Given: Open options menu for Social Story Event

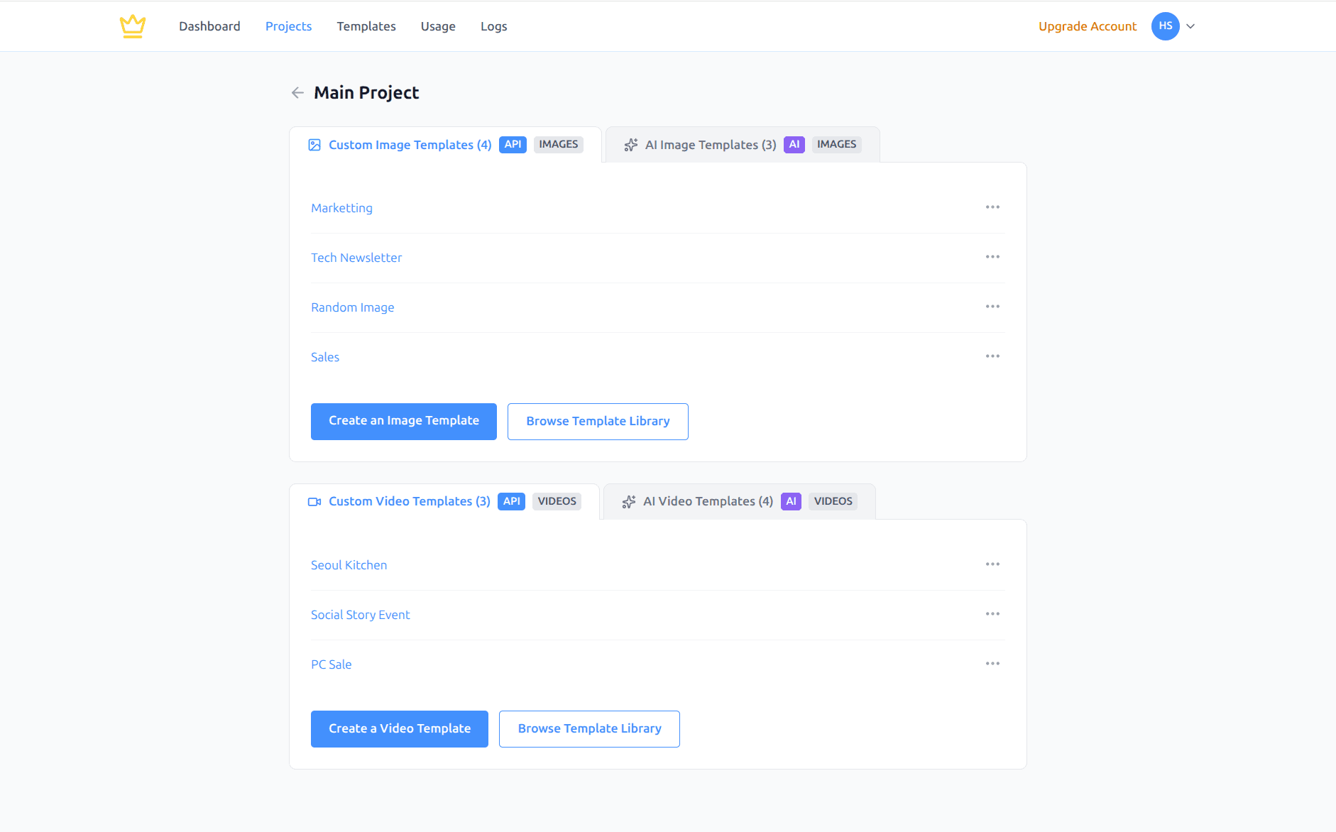Looking at the screenshot, I should point(992,614).
